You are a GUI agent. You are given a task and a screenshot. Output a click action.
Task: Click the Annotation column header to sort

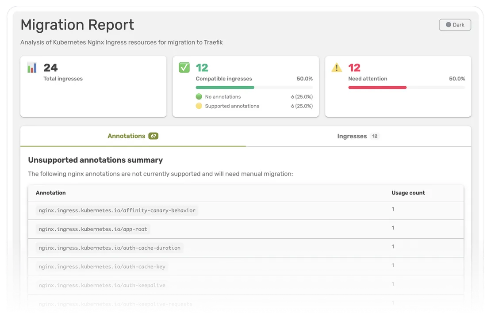50,193
